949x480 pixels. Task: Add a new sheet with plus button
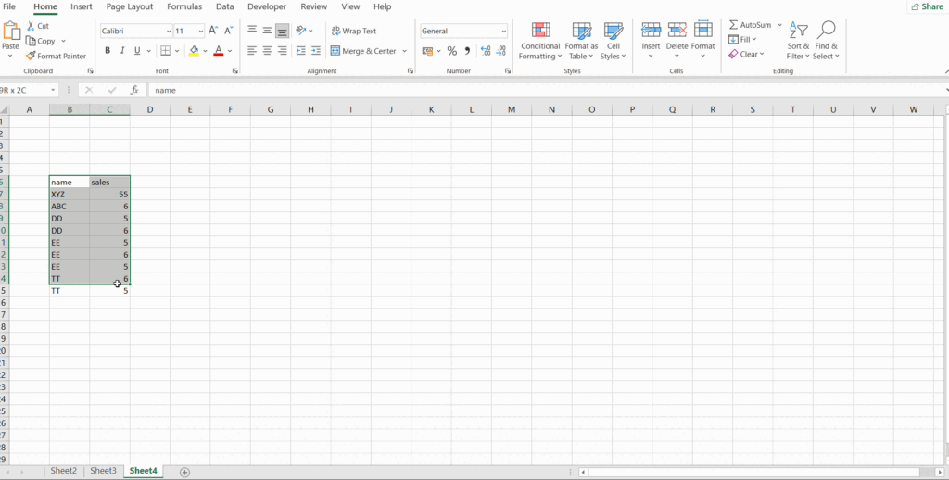[x=184, y=472]
